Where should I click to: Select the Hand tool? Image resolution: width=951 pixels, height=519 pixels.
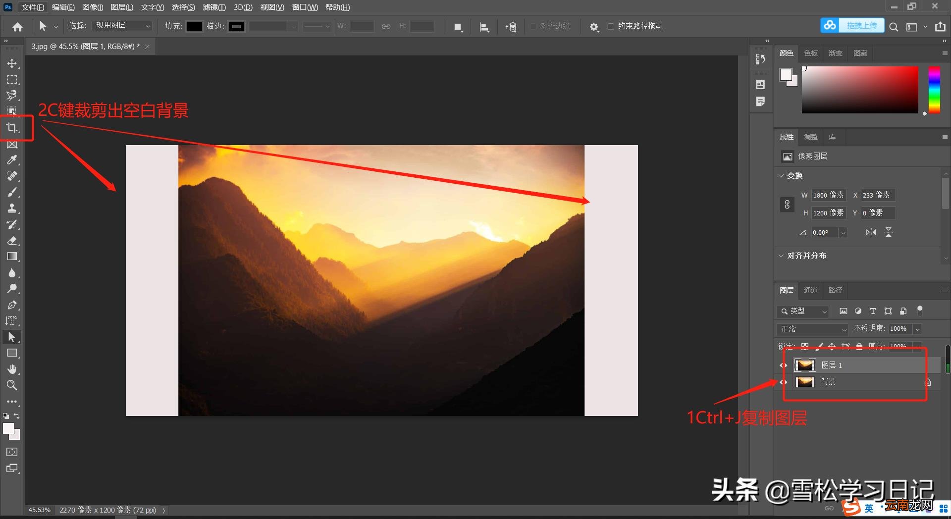[x=12, y=369]
